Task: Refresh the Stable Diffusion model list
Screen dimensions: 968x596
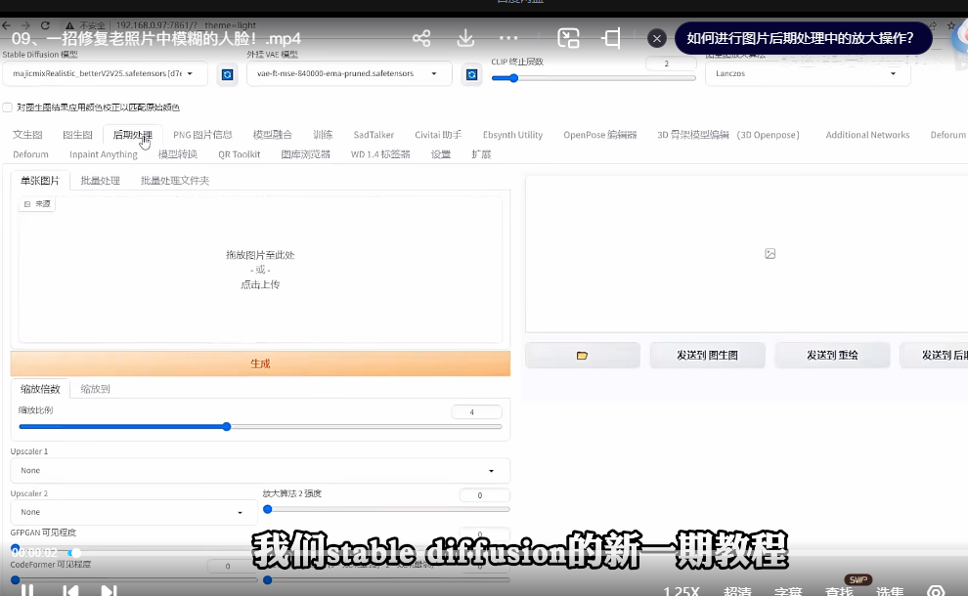Action: (227, 74)
